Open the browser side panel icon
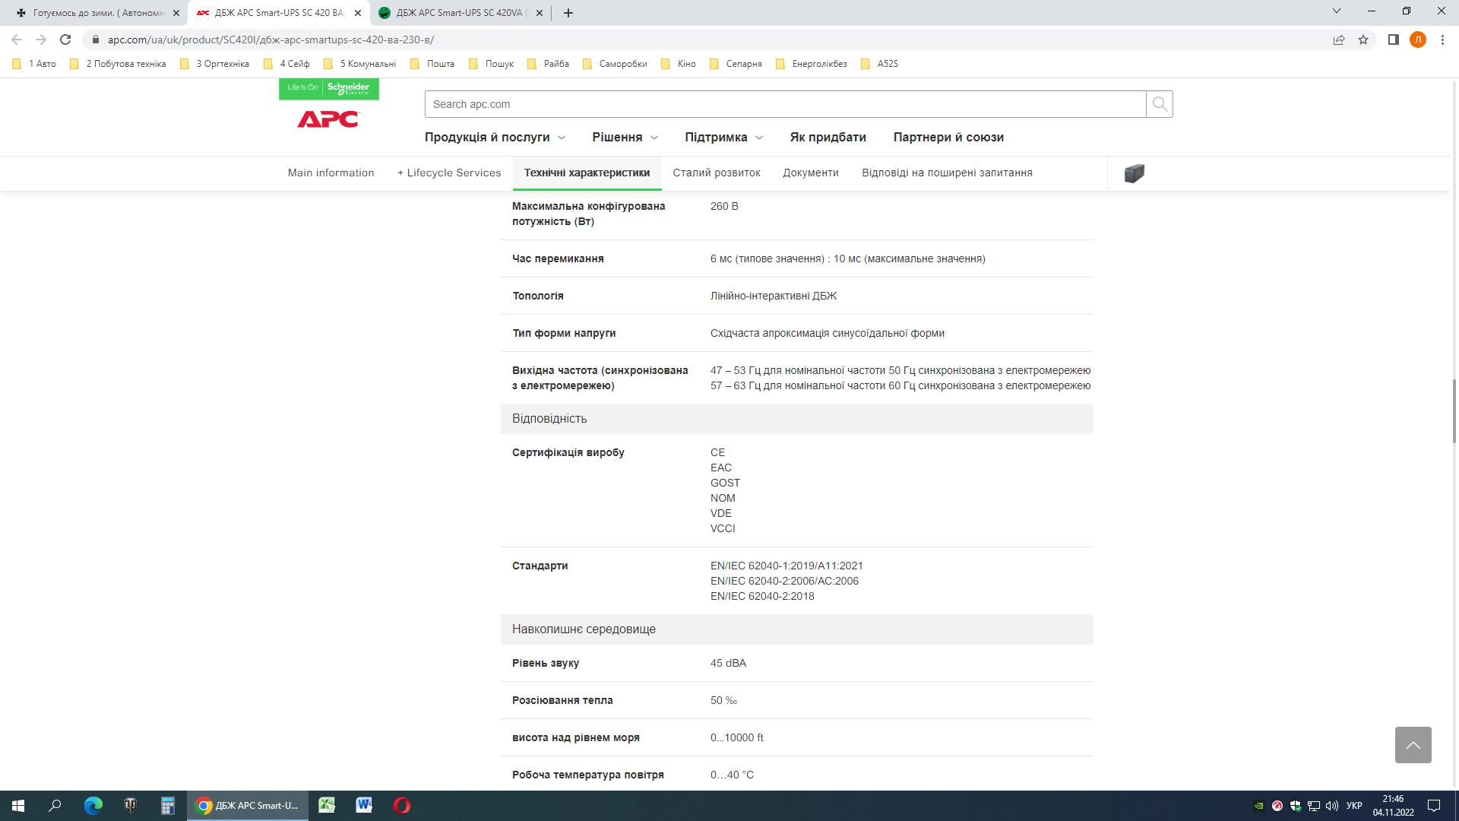The image size is (1459, 821). click(1393, 40)
